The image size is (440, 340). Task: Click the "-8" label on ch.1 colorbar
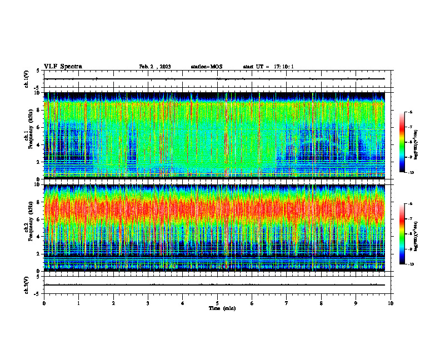pyautogui.click(x=410, y=142)
